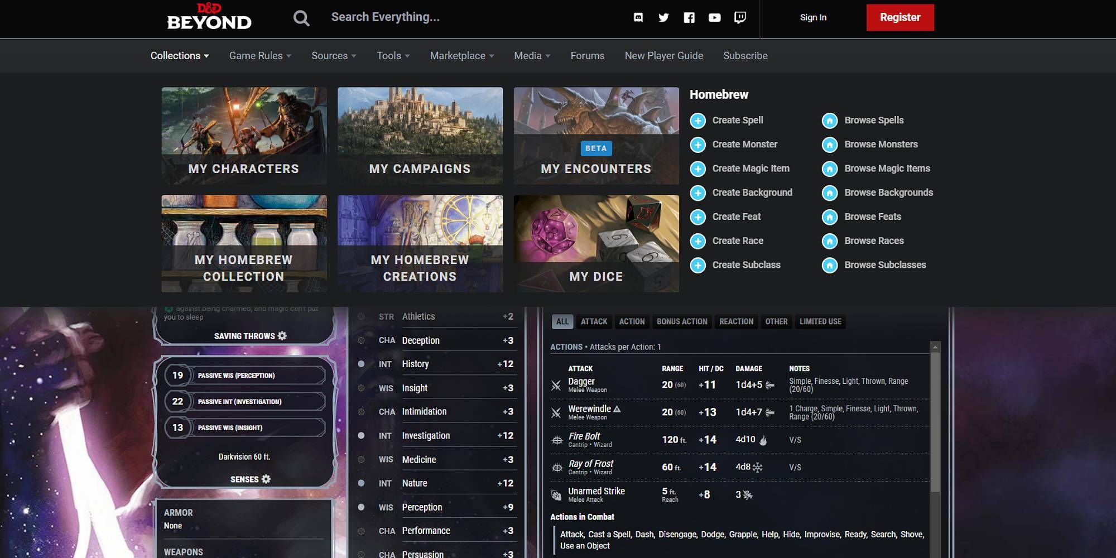The image size is (1116, 558).
Task: Collapse the Collections dropdown menu
Action: click(x=180, y=56)
